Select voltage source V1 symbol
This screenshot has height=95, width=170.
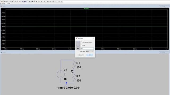pyautogui.click(x=61, y=74)
